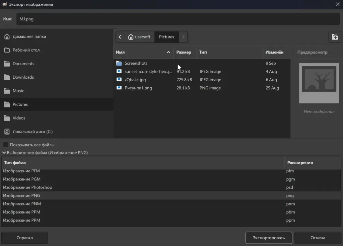Click the file name input field
This screenshot has height=246, width=343.
(x=178, y=19)
